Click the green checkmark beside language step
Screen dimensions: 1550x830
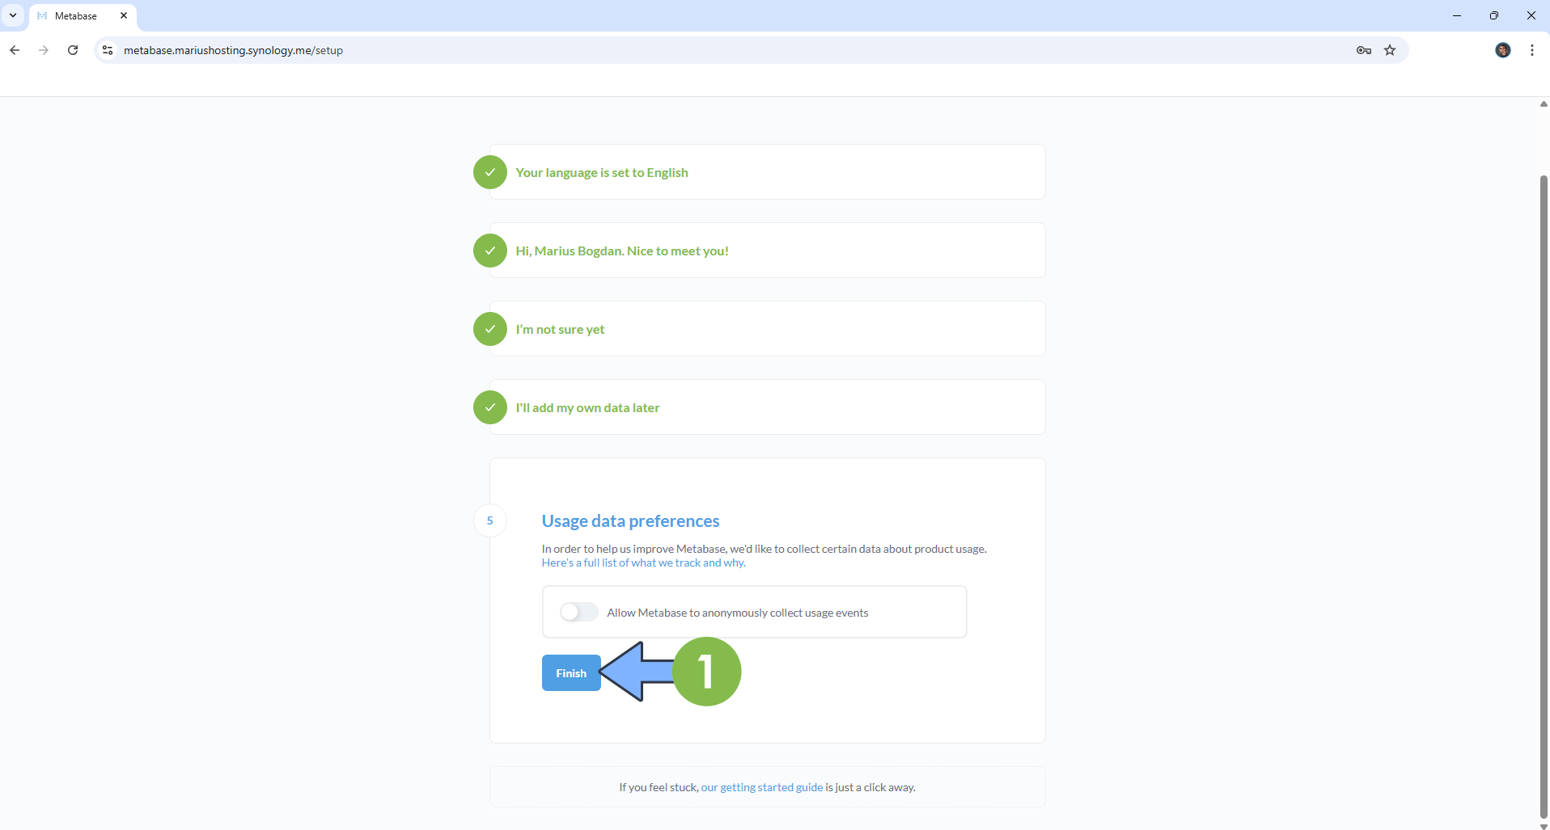pos(489,172)
